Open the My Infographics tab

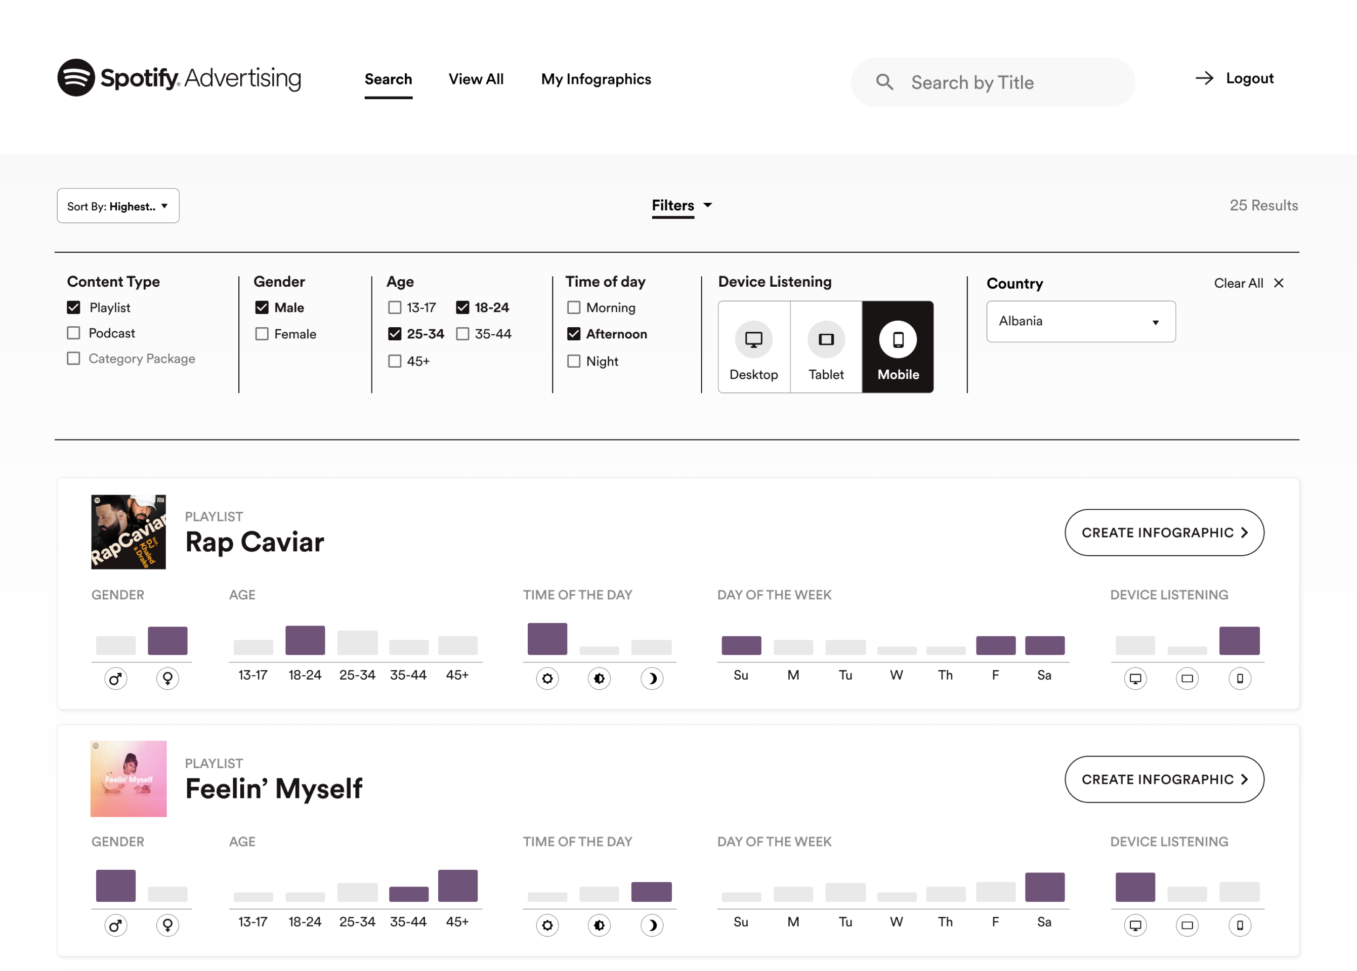coord(596,79)
